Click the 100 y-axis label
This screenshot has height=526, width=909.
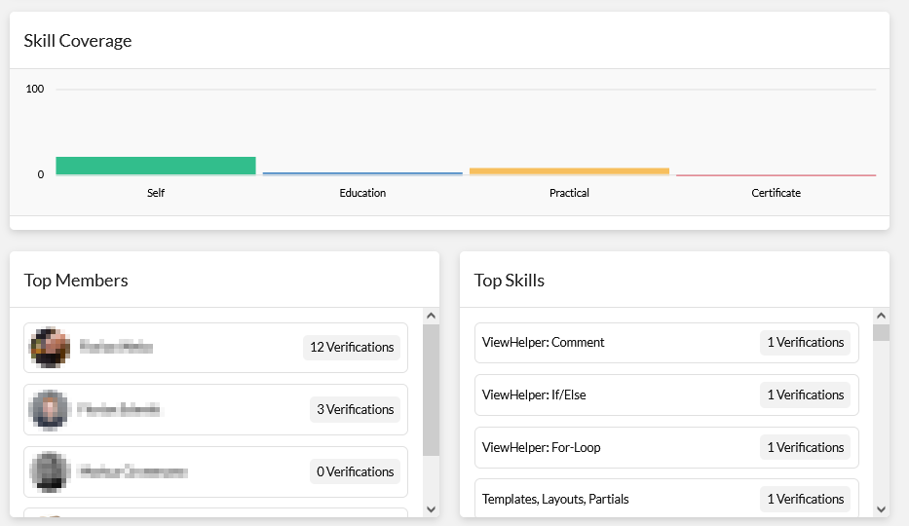click(35, 89)
